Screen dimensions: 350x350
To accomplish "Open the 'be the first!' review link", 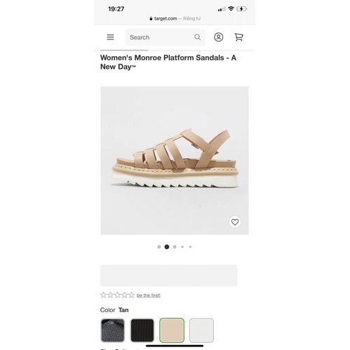I will [149, 295].
